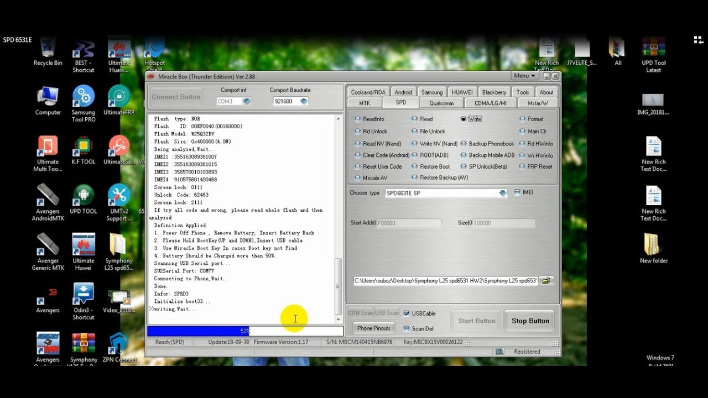Launch the UltimateFRP shortcut

tap(119, 101)
